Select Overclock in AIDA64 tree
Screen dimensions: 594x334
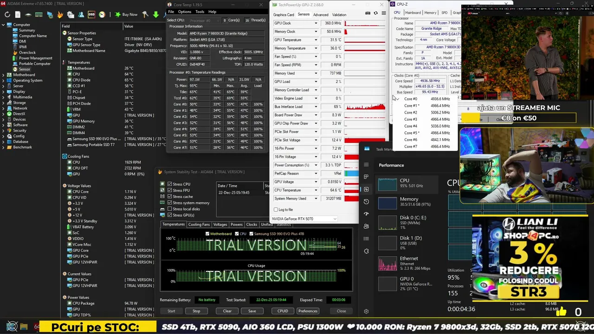(x=27, y=52)
